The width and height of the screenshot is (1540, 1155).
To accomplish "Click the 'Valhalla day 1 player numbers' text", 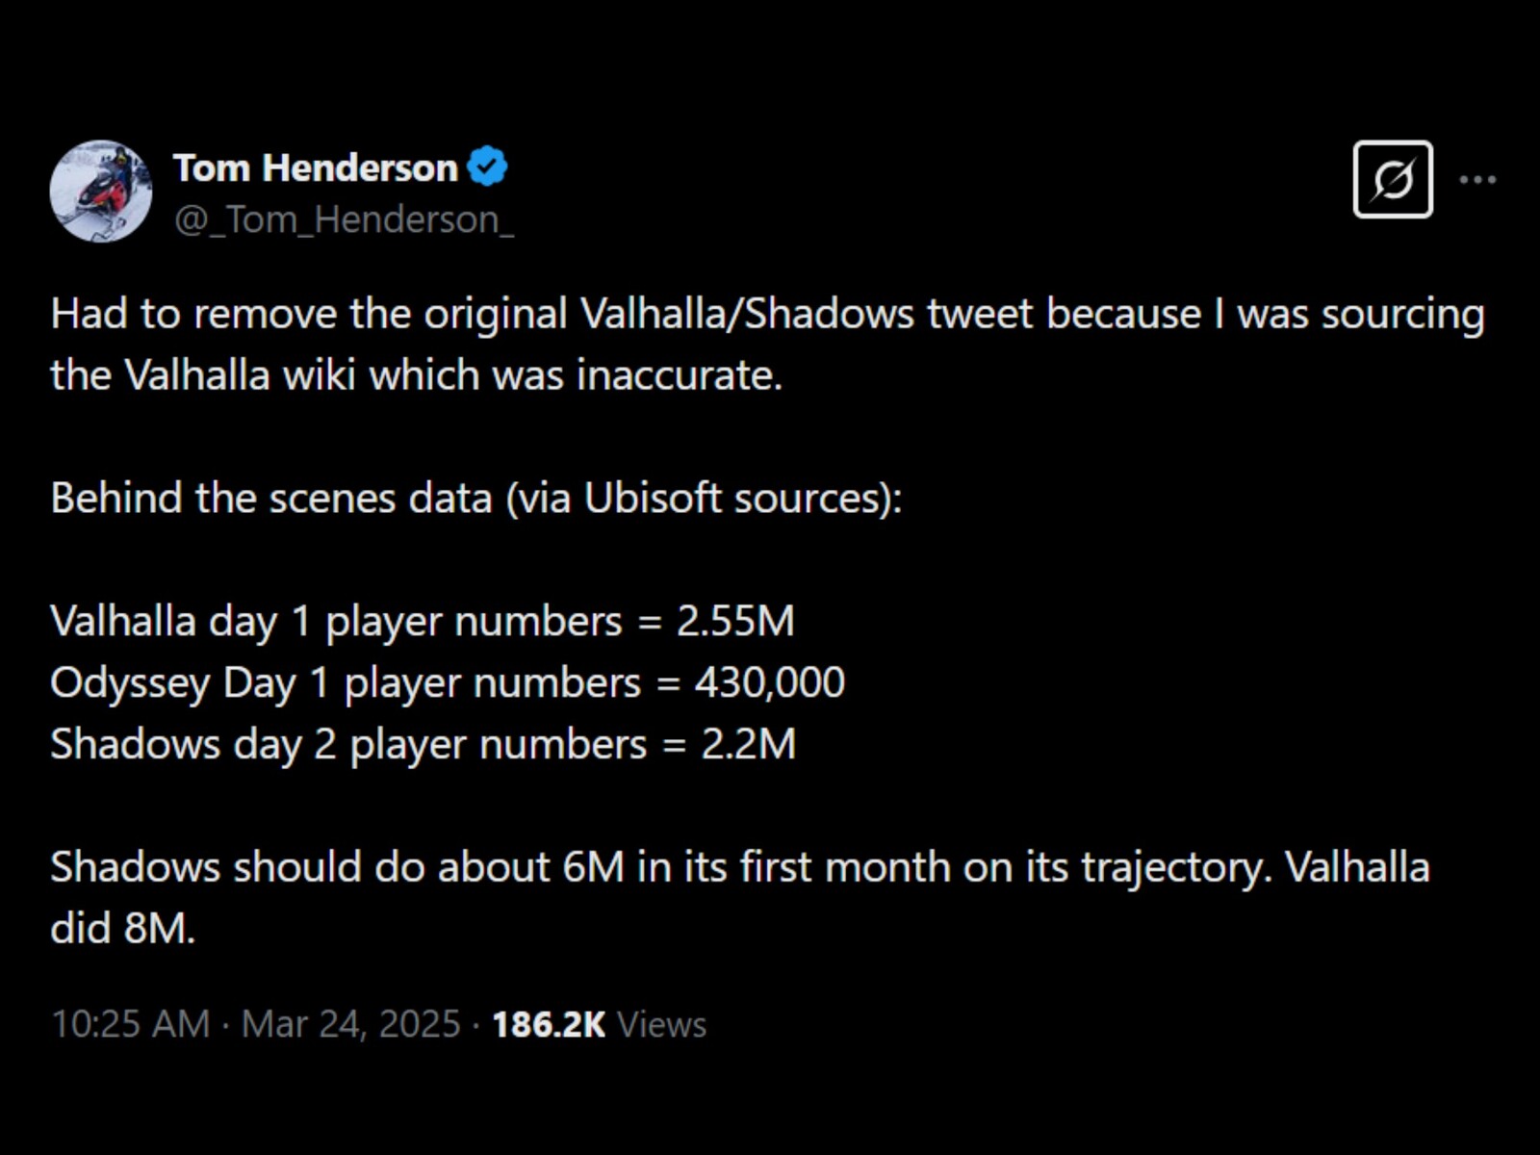I will pos(336,622).
